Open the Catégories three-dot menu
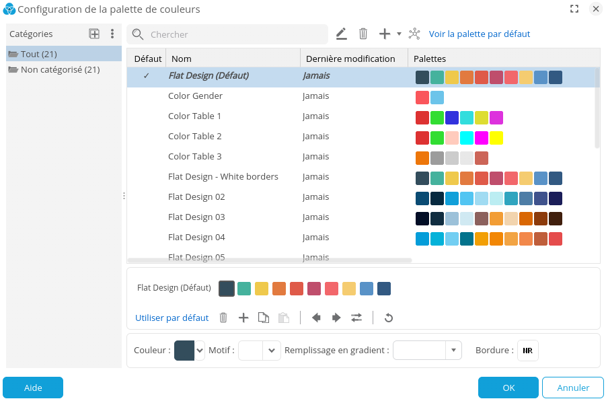Image resolution: width=606 pixels, height=401 pixels. click(112, 34)
